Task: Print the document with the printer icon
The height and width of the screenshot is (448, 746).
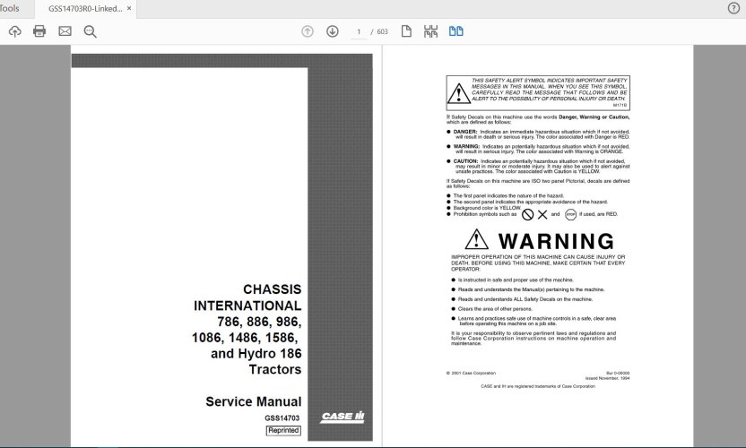Action: coord(39,31)
